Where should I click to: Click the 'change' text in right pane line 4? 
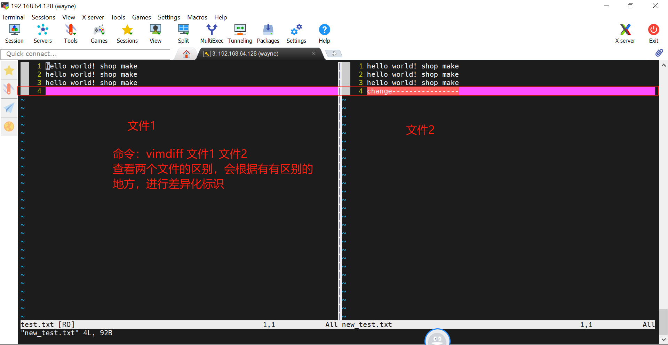(379, 91)
